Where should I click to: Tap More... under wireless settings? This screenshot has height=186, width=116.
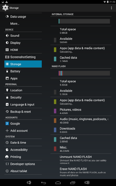(x=23, y=24)
